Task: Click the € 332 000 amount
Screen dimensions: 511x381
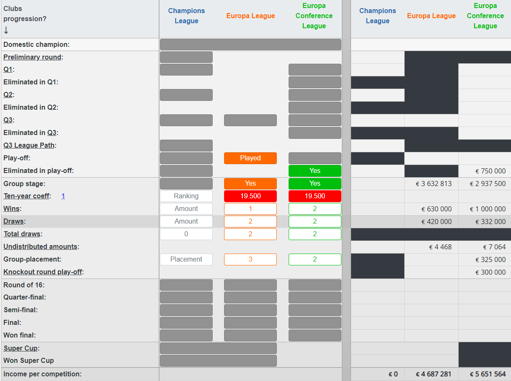Action: pos(490,222)
